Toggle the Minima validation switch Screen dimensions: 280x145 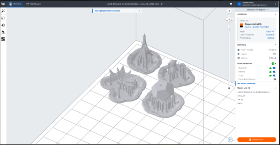coord(274,72)
